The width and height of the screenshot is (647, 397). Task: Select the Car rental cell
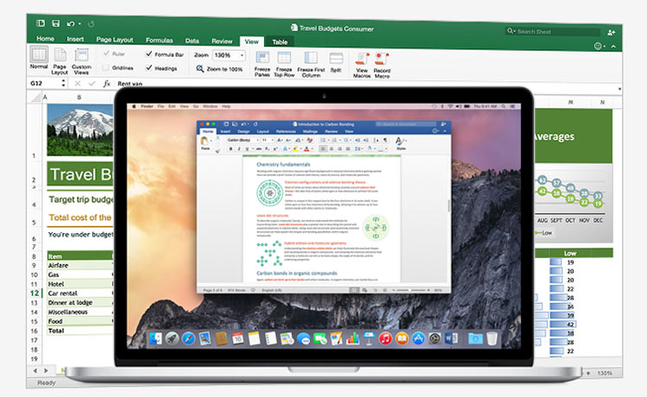pos(79,293)
